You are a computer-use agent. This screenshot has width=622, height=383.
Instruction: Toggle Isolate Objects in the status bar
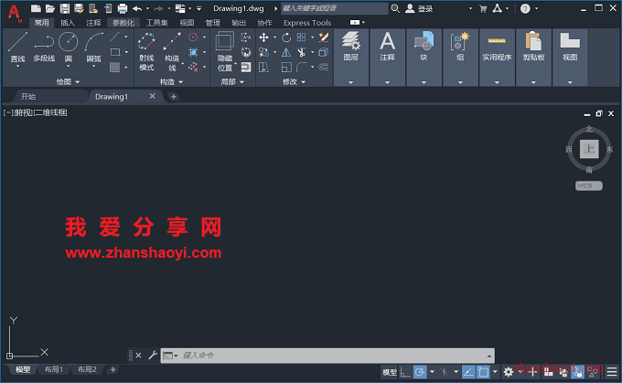[x=593, y=372]
